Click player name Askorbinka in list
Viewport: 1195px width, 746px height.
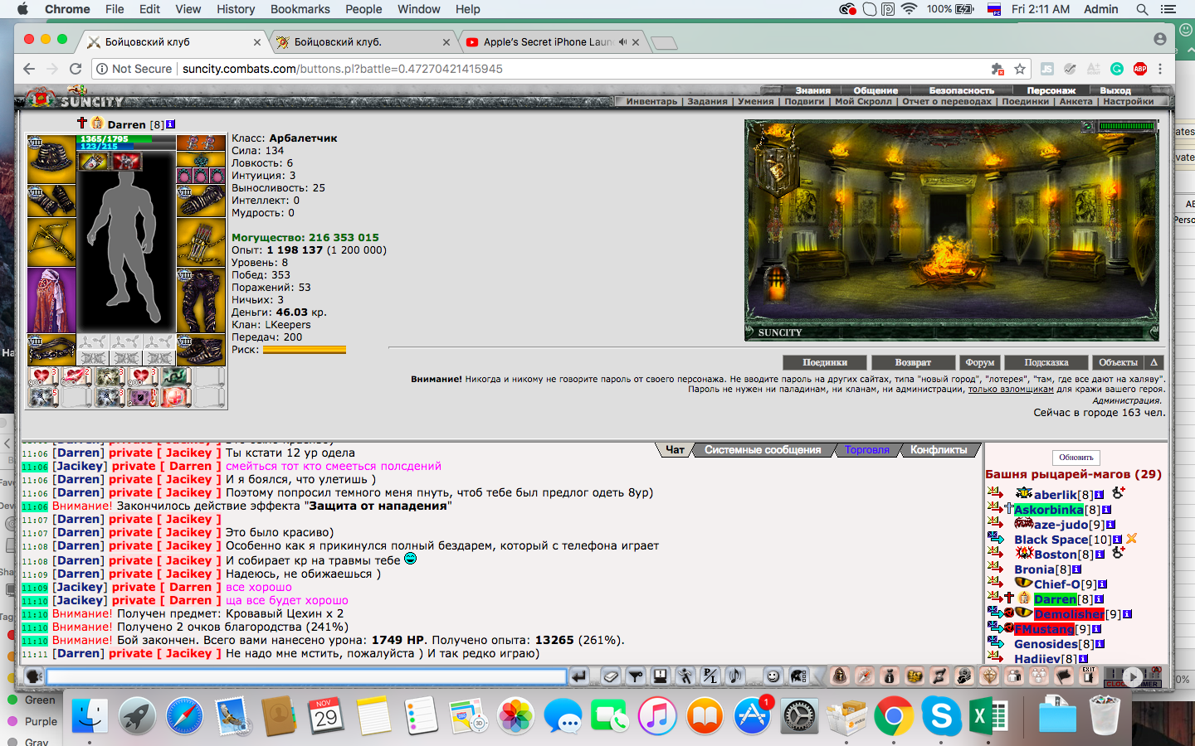1048,510
